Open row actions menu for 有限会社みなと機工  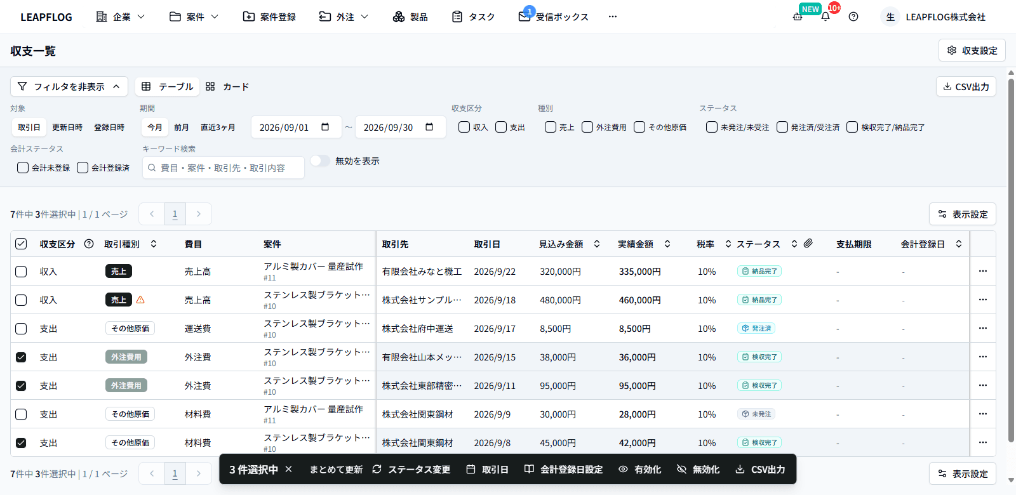tap(983, 271)
